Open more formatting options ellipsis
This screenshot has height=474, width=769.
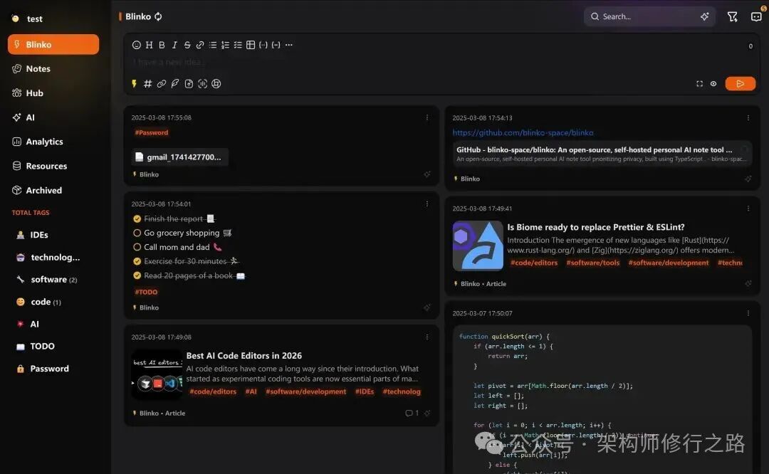pyautogui.click(x=289, y=45)
